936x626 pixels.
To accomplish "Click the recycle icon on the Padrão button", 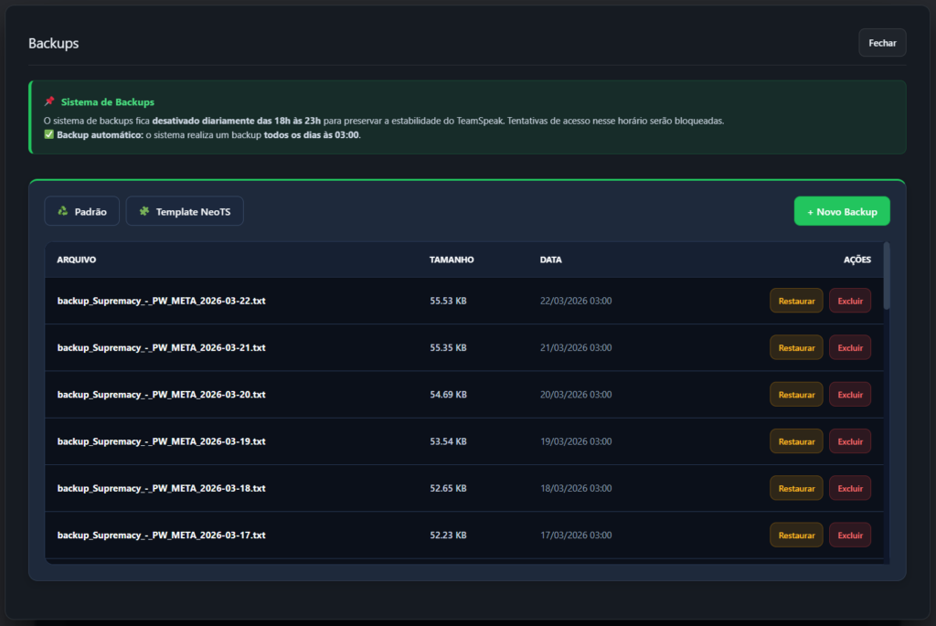I will point(60,211).
